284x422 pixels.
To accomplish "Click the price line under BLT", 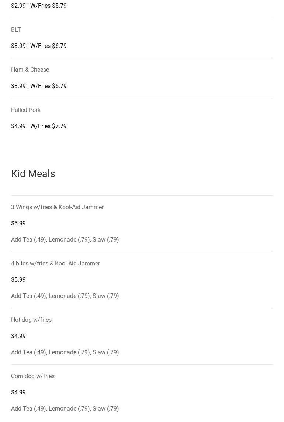I will (x=39, y=46).
